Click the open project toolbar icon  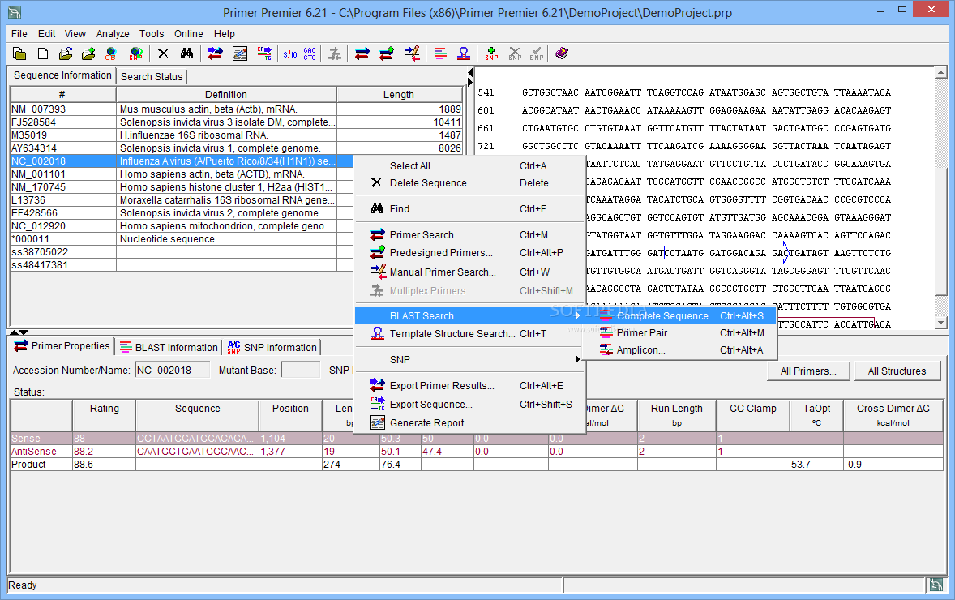click(19, 54)
